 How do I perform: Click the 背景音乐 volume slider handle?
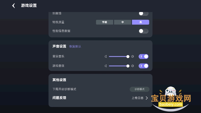coord(128,57)
